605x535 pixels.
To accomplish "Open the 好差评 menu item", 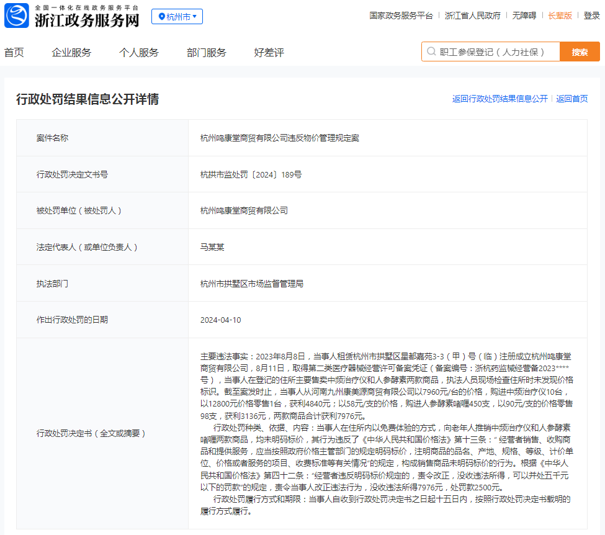I will point(269,53).
